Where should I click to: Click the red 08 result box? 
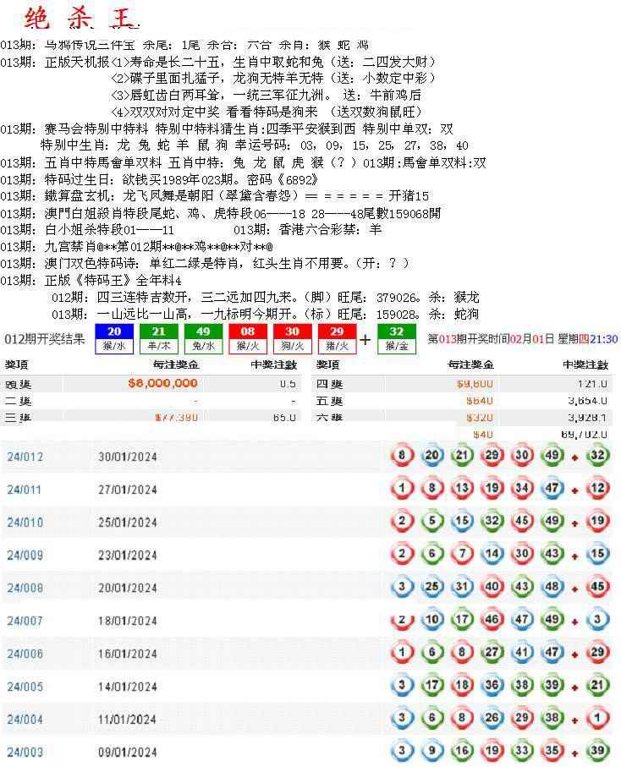[247, 338]
